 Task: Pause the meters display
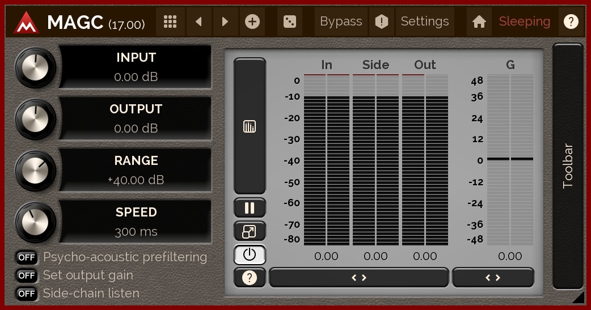click(250, 208)
